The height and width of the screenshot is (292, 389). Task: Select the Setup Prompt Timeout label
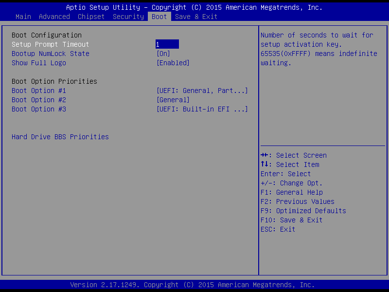51,44
